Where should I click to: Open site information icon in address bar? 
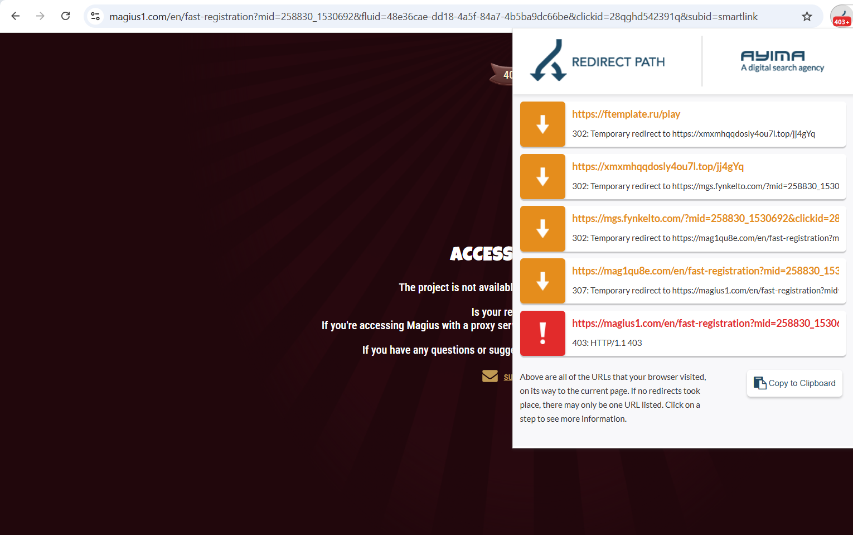(x=95, y=16)
